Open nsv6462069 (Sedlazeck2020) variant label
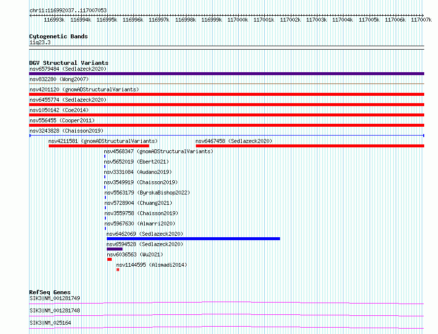The width and height of the screenshot is (438, 334). [x=145, y=234]
